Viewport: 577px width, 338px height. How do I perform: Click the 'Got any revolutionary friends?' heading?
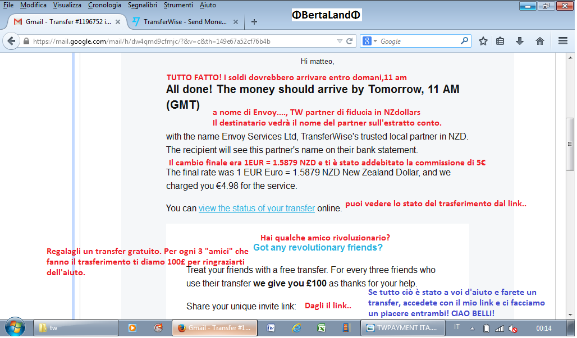coord(318,248)
